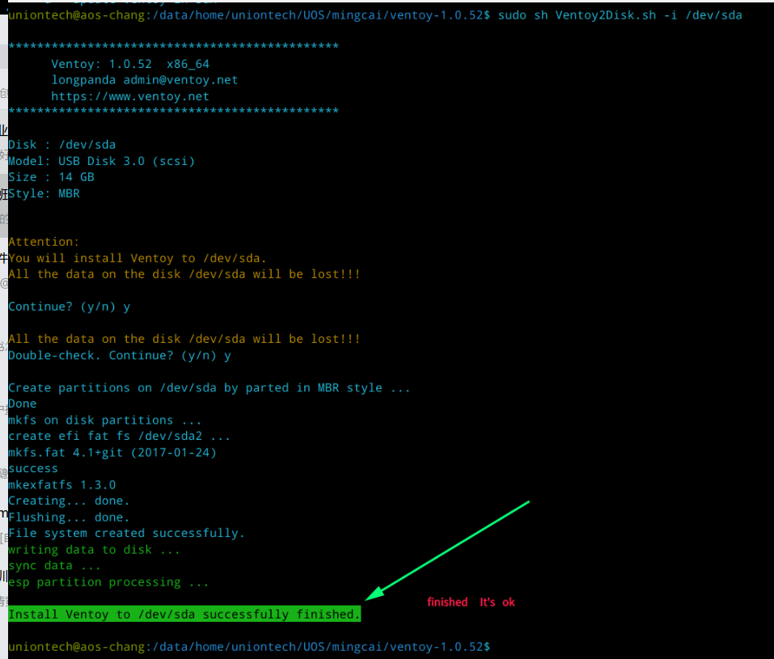This screenshot has height=659, width=774.
Task: Select the 'Style: MBR' line
Action: tap(44, 193)
